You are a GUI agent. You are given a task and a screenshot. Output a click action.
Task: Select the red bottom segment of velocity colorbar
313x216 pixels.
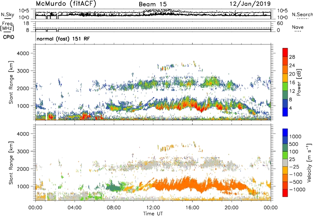pos(285,193)
